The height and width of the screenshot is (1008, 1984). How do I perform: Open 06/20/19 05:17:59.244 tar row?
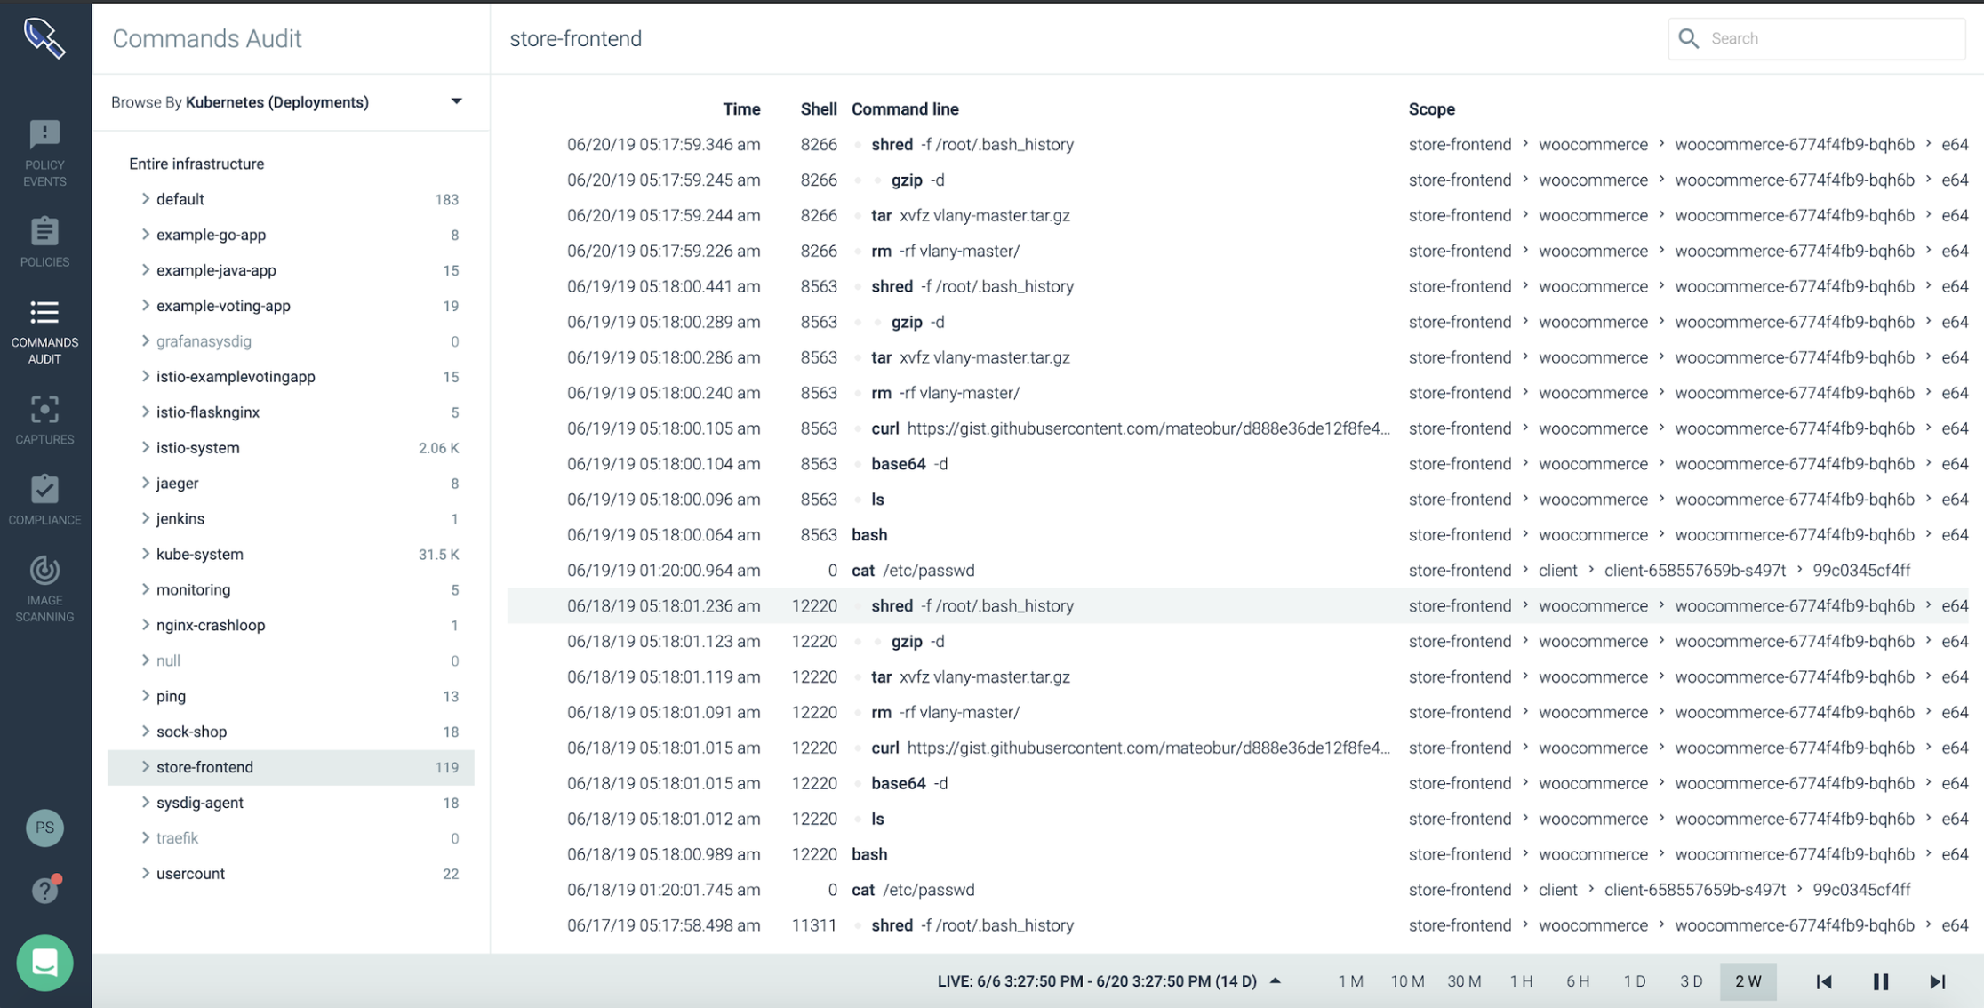pyautogui.click(x=1238, y=215)
